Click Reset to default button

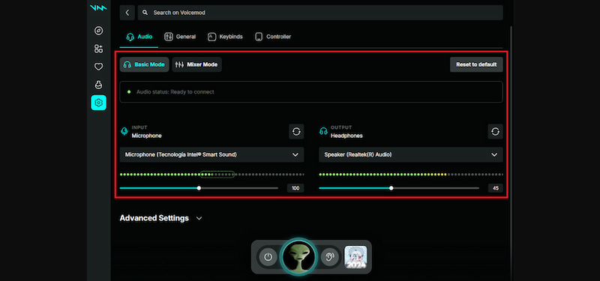pos(476,64)
